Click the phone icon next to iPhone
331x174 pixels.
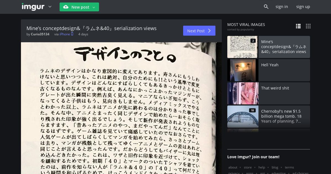coord(72,34)
